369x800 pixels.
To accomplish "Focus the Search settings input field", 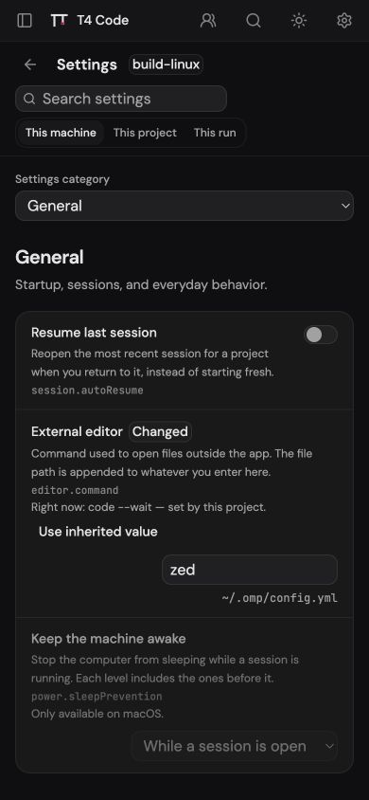I will pyautogui.click(x=121, y=99).
